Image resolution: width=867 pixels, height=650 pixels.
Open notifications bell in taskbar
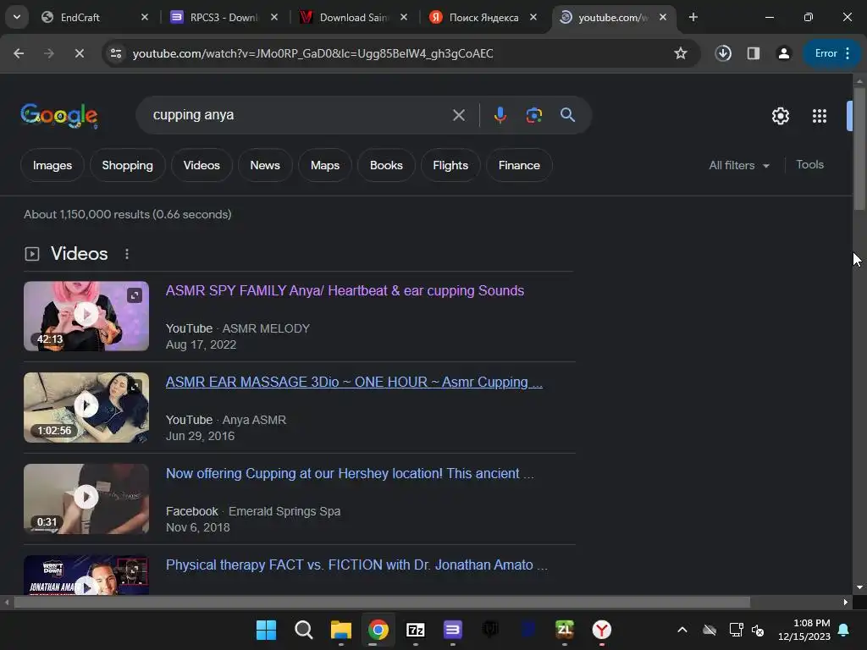point(844,630)
